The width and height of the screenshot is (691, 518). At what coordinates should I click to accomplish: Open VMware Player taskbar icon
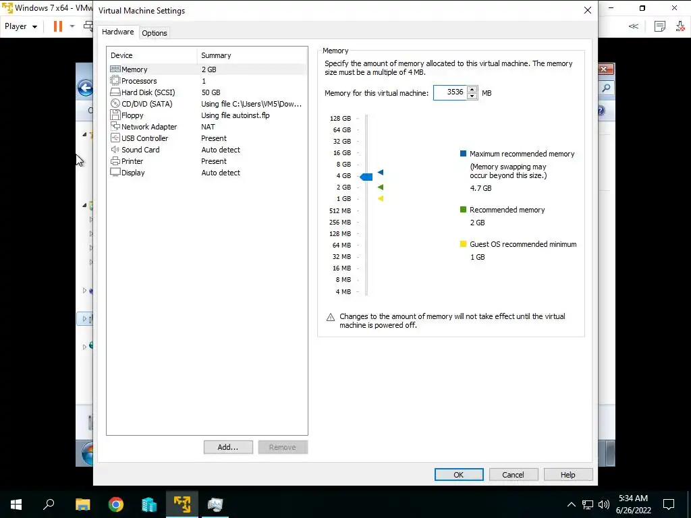coord(182,505)
